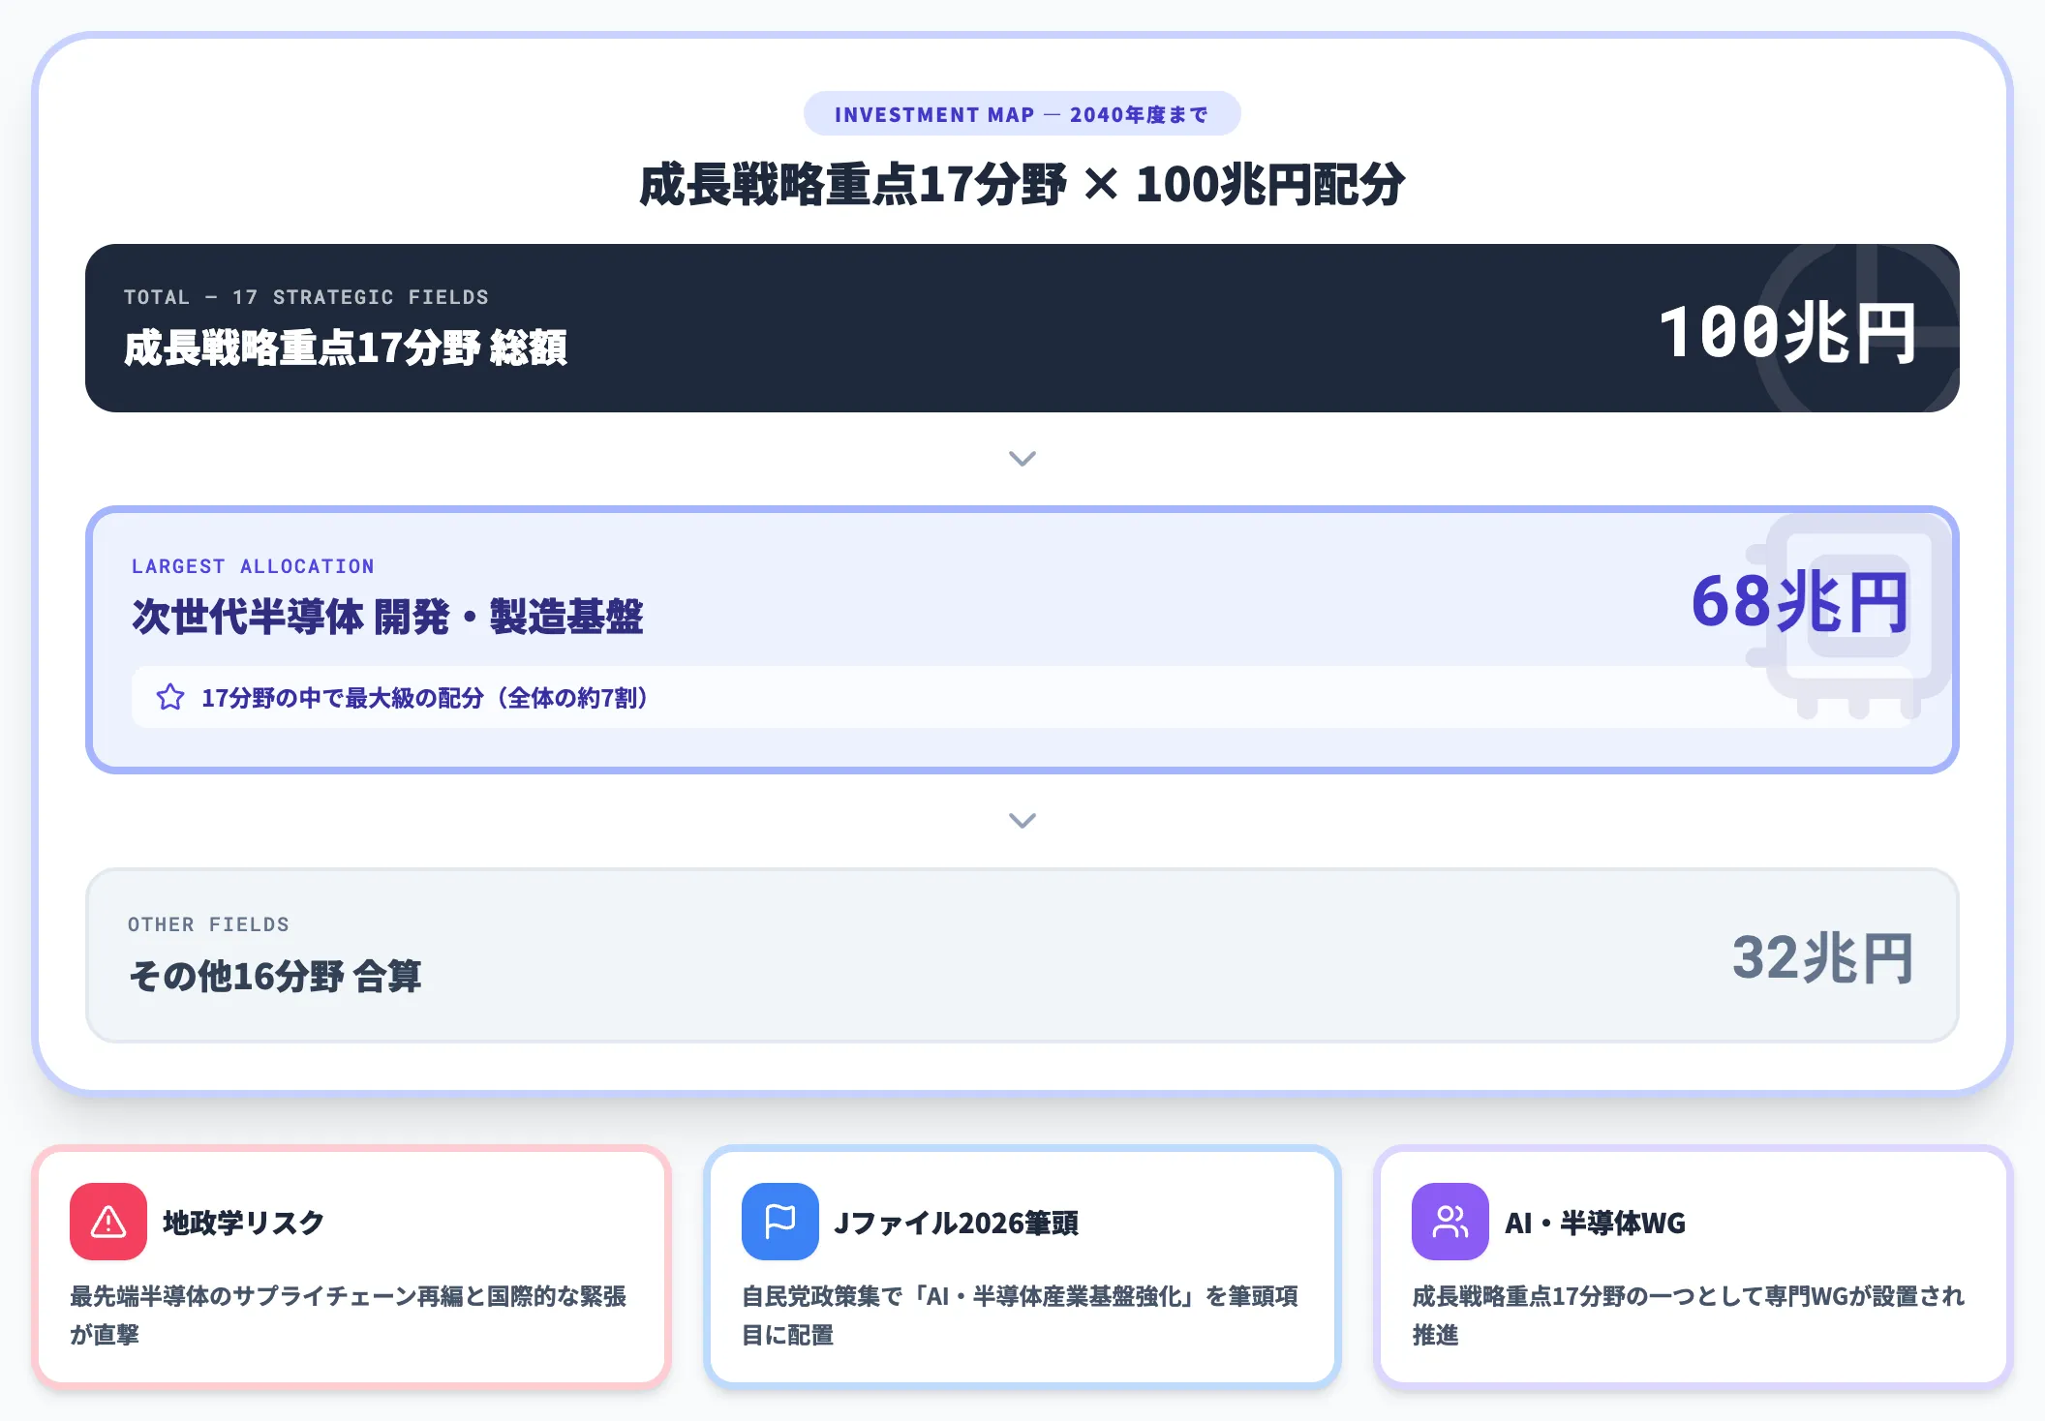Click the Jファイル2026筆頭 card title
2045x1421 pixels.
point(956,1223)
